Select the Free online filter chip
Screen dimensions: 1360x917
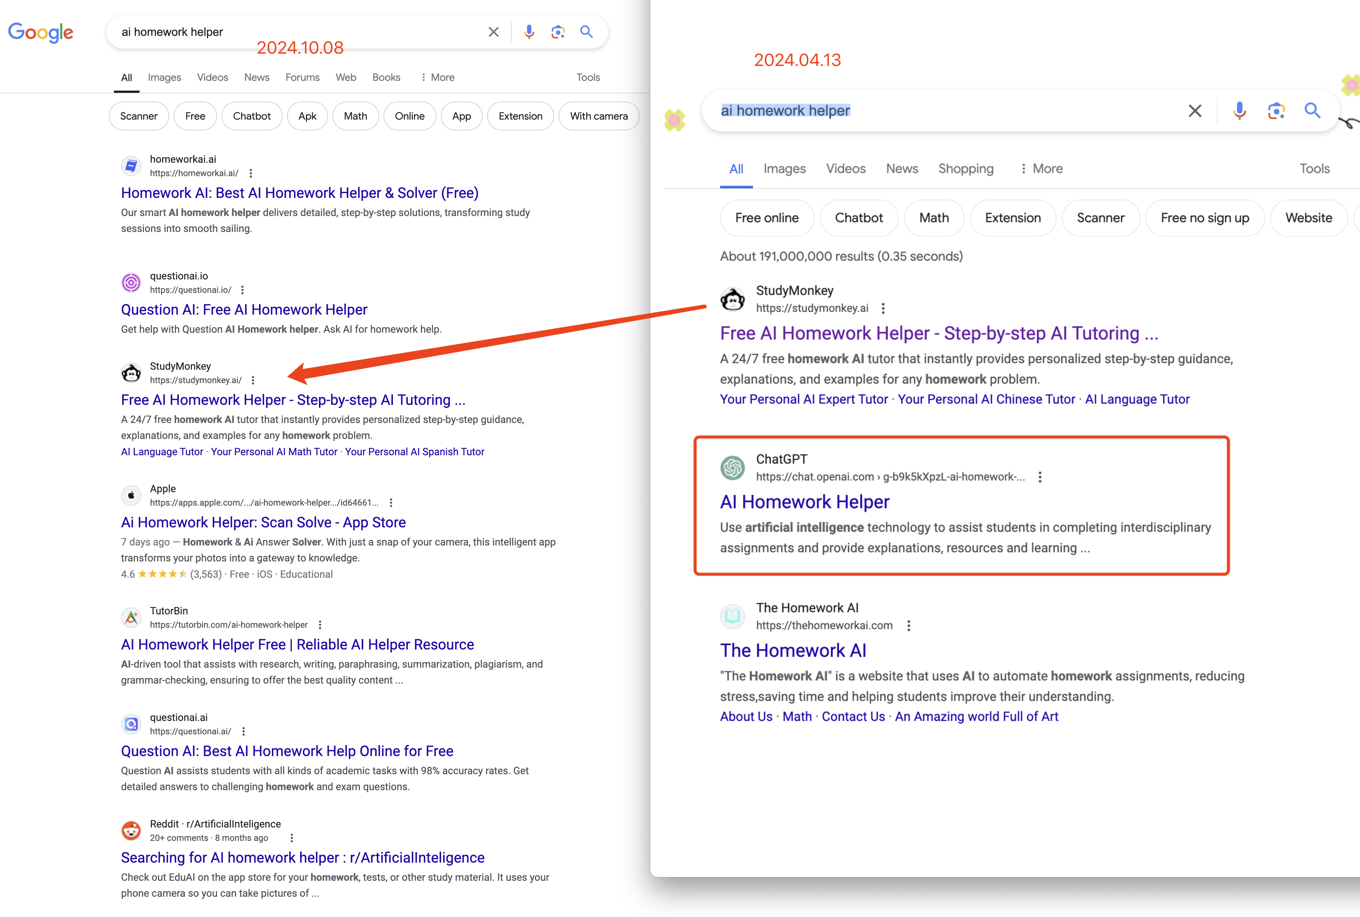[x=767, y=218]
